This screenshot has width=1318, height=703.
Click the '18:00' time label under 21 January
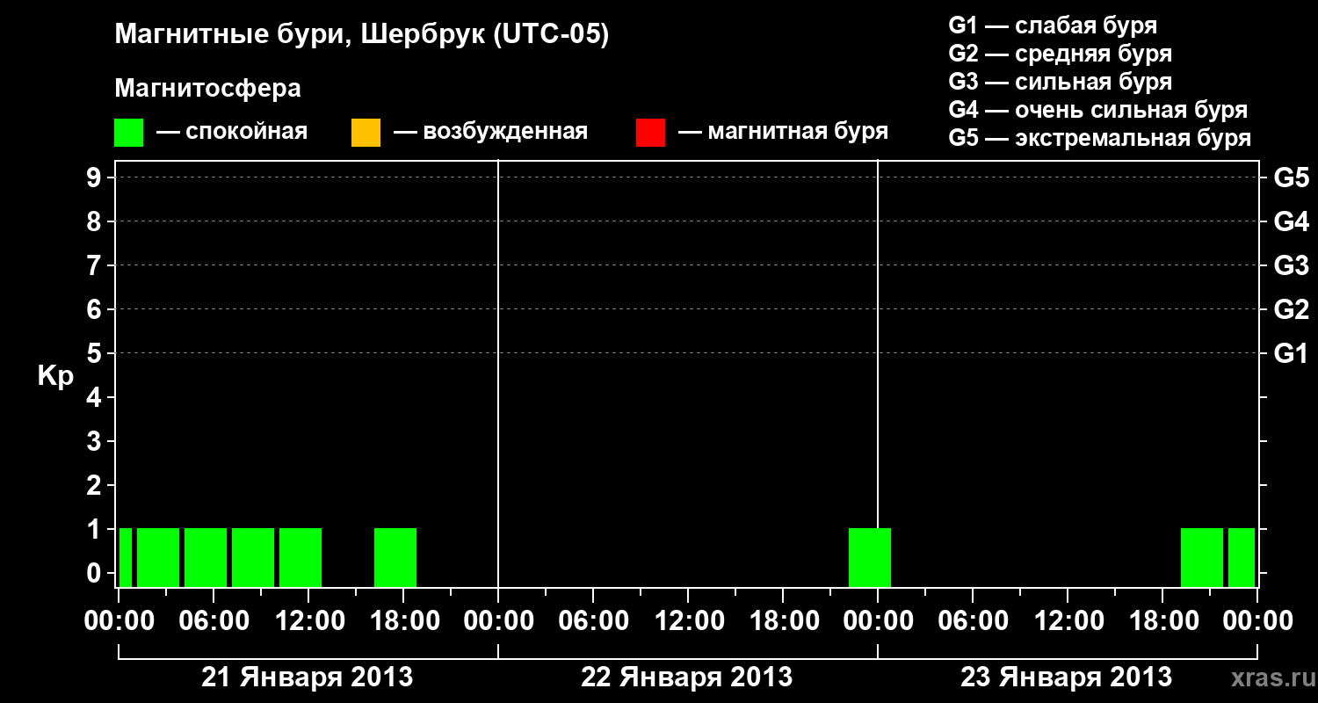[x=403, y=621]
